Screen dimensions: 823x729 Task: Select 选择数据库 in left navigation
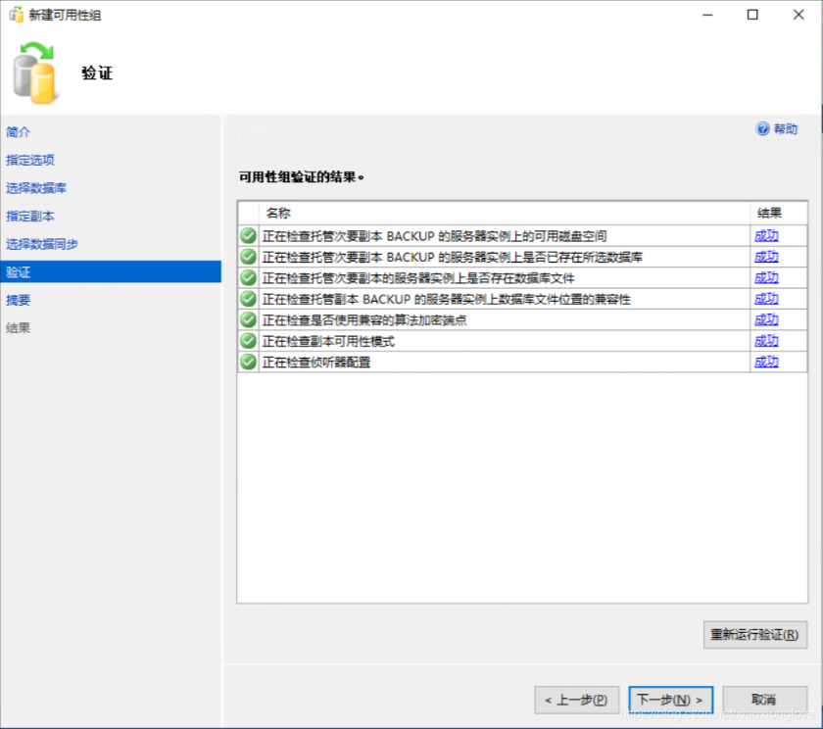[36, 188]
